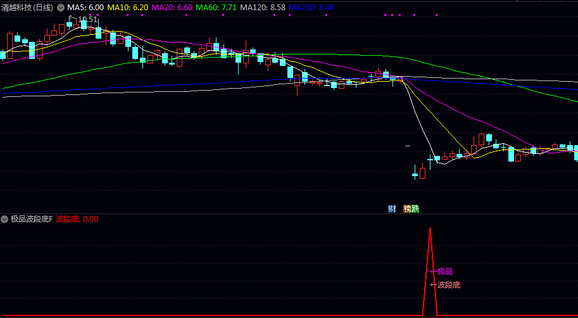Click the small dash gap marker left of the lowest candles
The height and width of the screenshot is (318, 578).
point(408,146)
